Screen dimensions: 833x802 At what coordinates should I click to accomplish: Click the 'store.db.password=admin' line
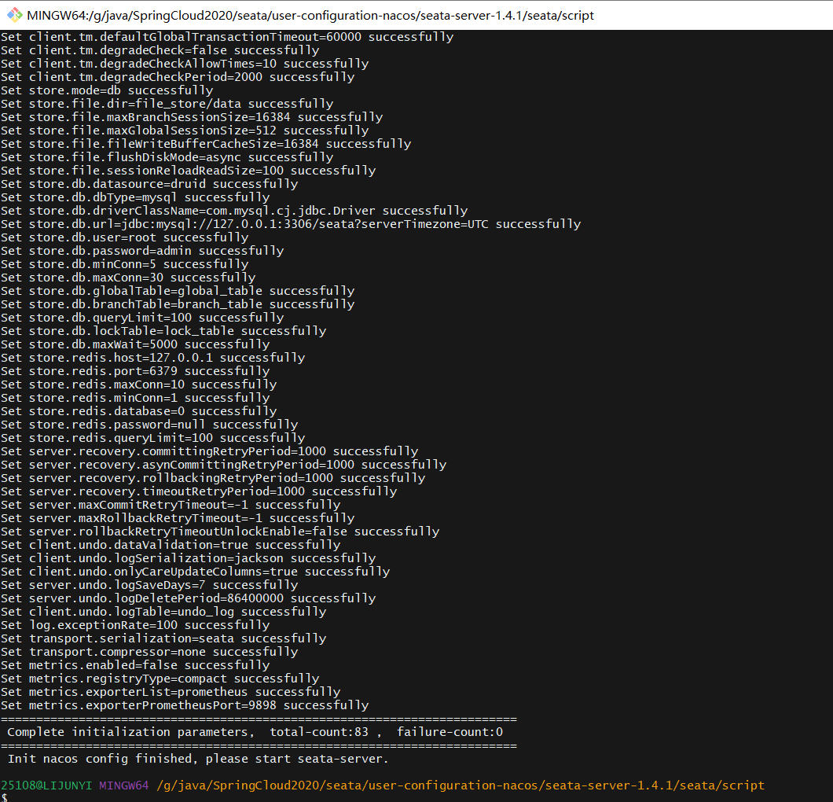pyautogui.click(x=142, y=251)
